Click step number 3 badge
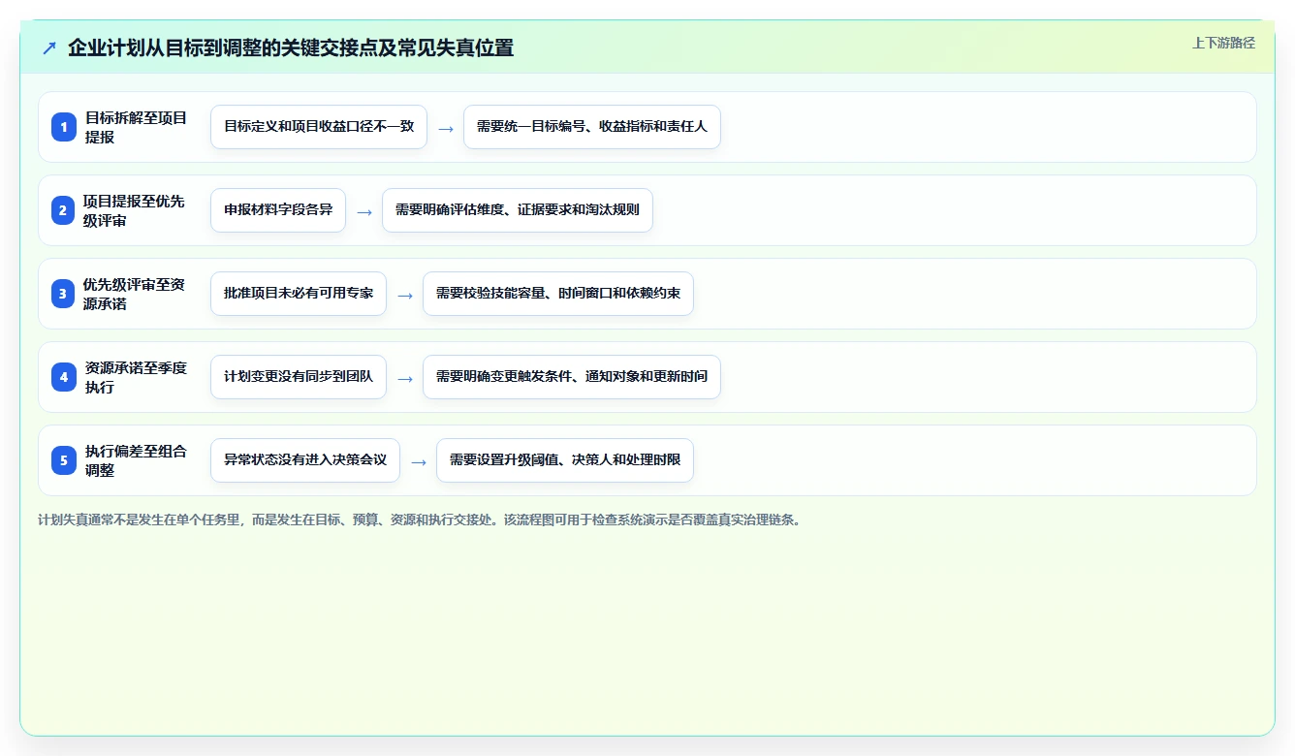Image resolution: width=1295 pixels, height=756 pixels. [64, 294]
